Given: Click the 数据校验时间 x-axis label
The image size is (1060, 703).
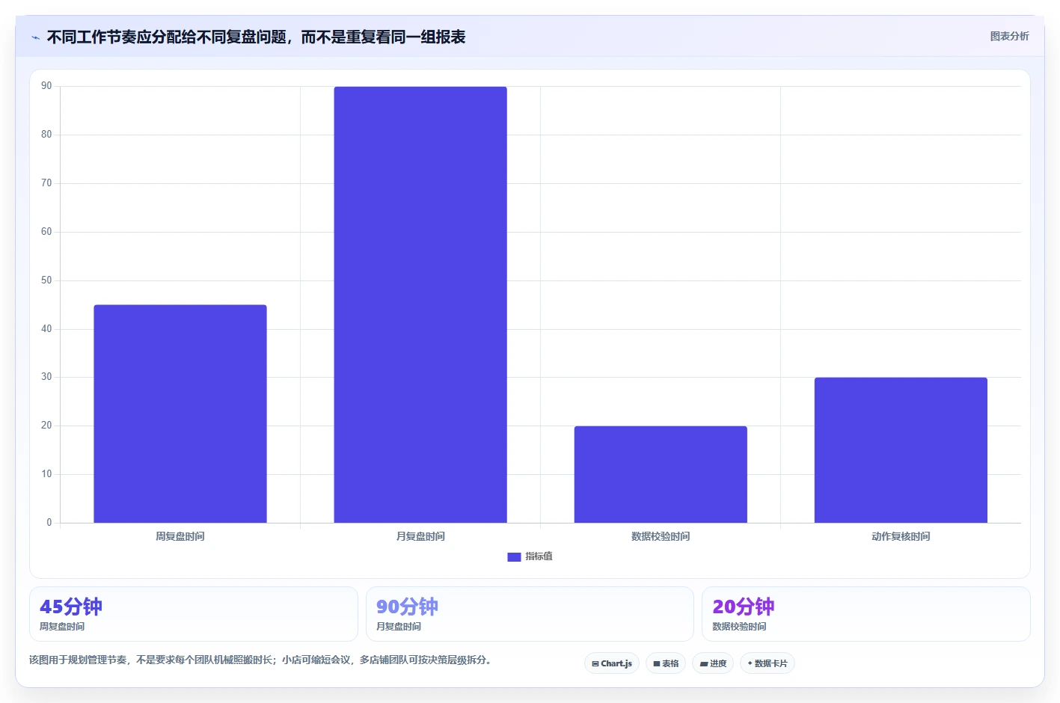Looking at the screenshot, I should click(661, 536).
